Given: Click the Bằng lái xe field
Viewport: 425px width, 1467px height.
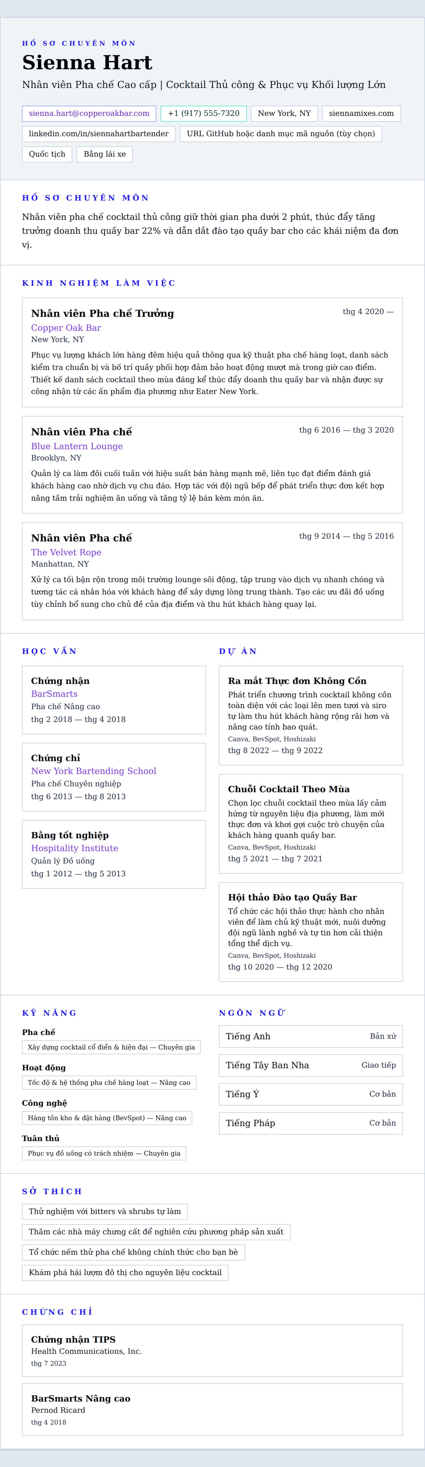Looking at the screenshot, I should point(105,154).
